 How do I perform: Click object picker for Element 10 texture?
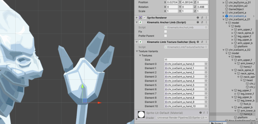coord(206,106)
